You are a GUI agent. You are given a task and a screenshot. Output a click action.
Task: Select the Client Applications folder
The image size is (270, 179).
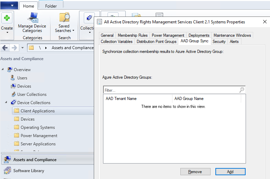click(37, 111)
